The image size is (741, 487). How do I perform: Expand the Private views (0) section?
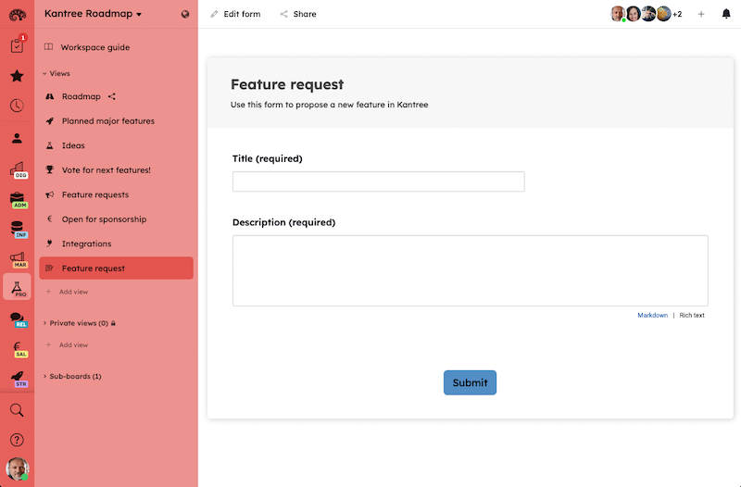79,323
